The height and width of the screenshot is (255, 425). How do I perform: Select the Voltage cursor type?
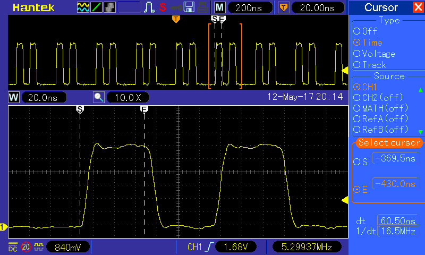point(375,54)
